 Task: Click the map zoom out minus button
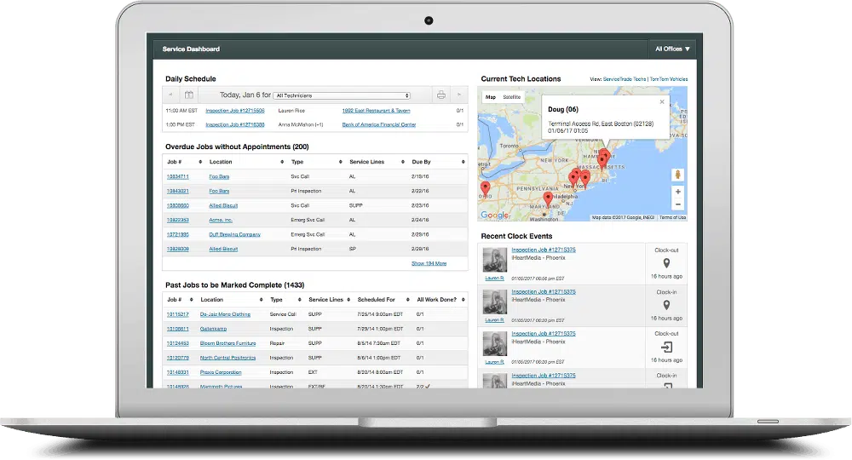point(678,204)
